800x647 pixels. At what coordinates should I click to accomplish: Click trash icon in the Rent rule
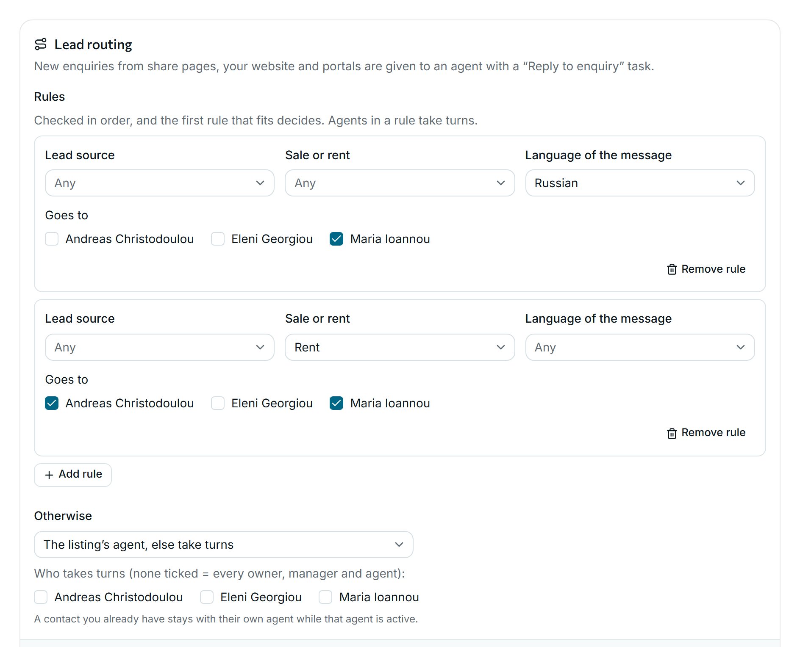(672, 433)
